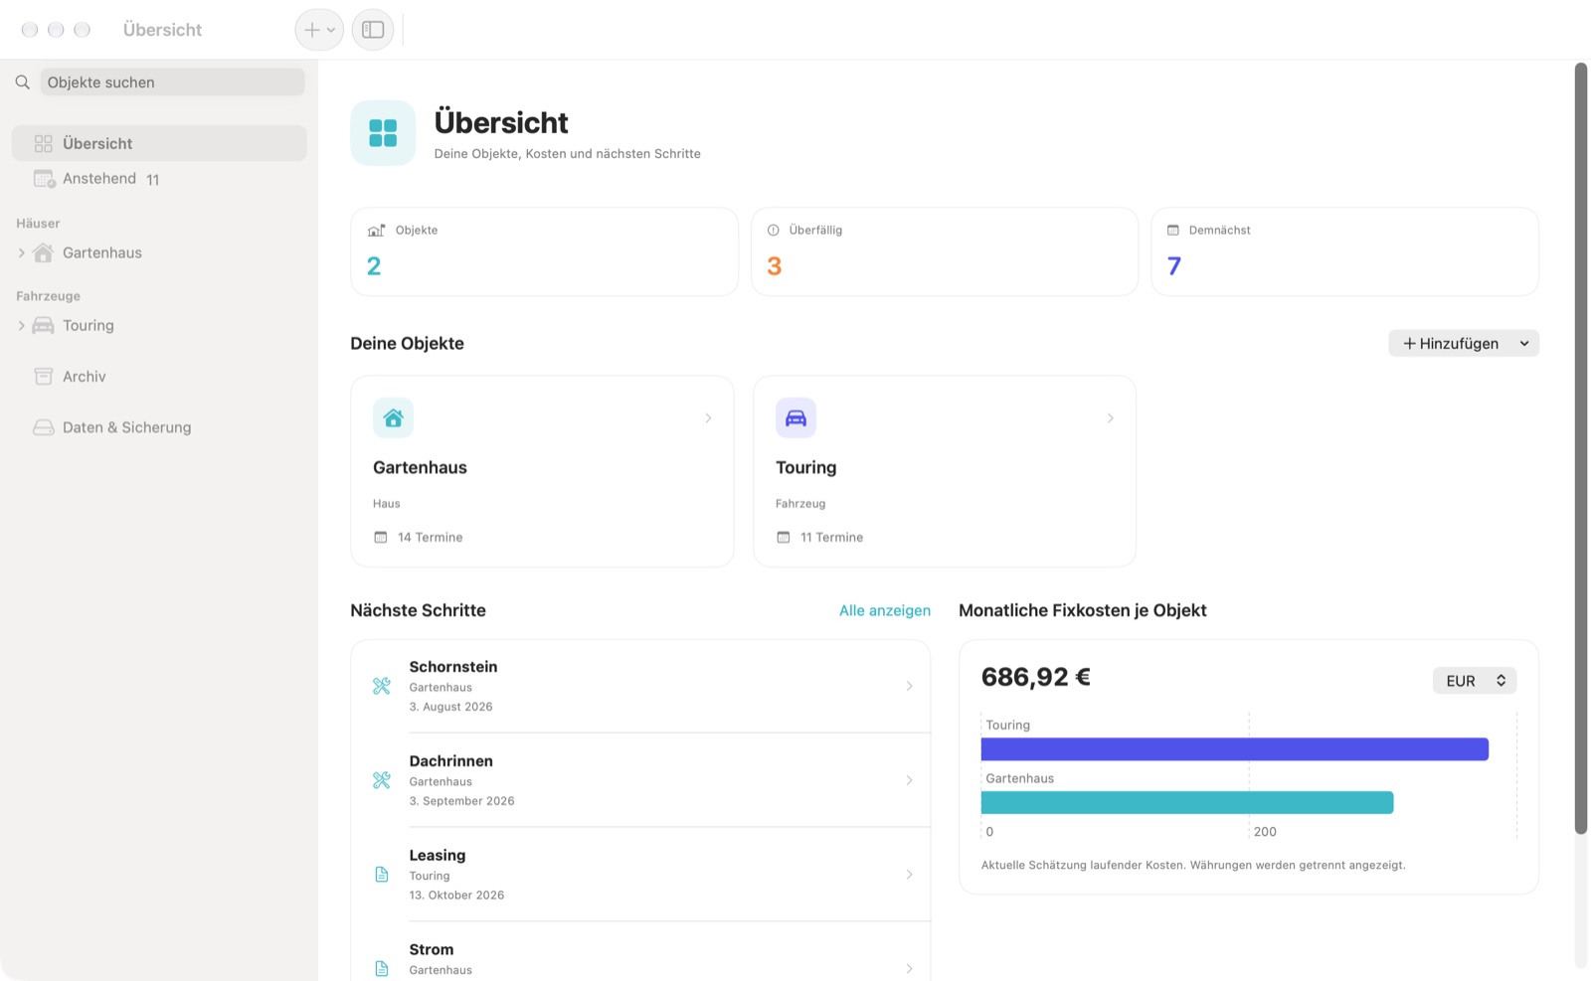Image resolution: width=1591 pixels, height=981 pixels.
Task: Click the Touring card car icon
Action: (x=795, y=418)
